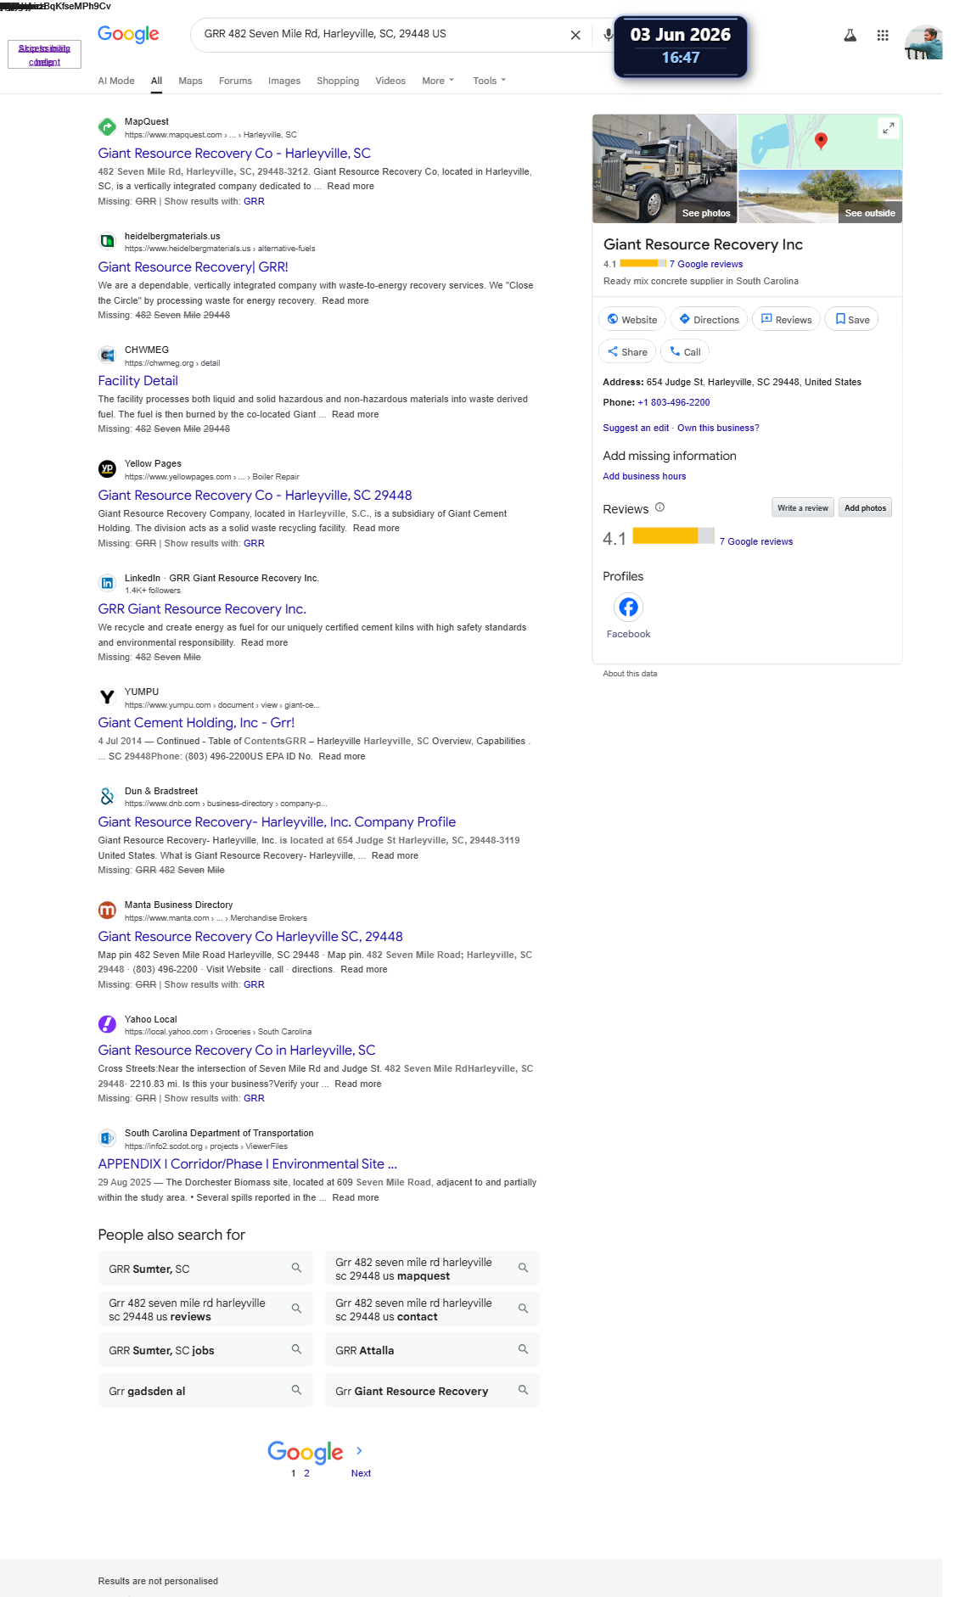Click the Directions button
Screen dimensions: 954x1597
[x=709, y=320]
